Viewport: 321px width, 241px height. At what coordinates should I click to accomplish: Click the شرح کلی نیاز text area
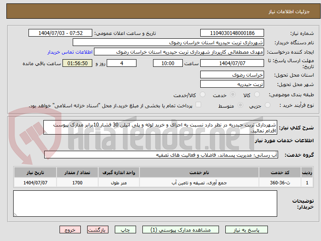[160, 128]
